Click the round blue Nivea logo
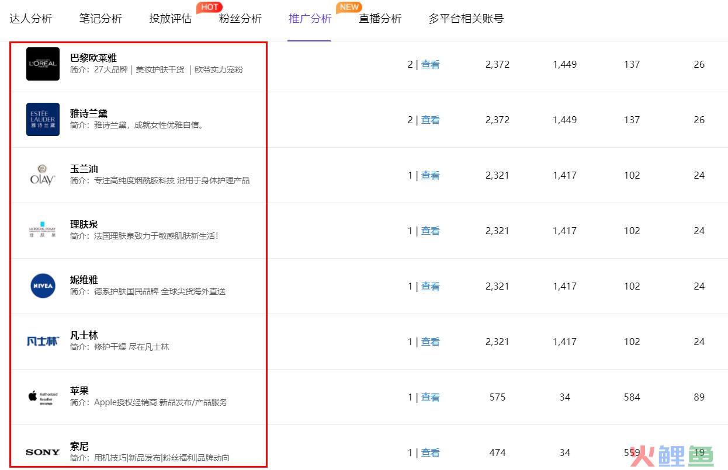This screenshot has width=728, height=470. (x=43, y=286)
